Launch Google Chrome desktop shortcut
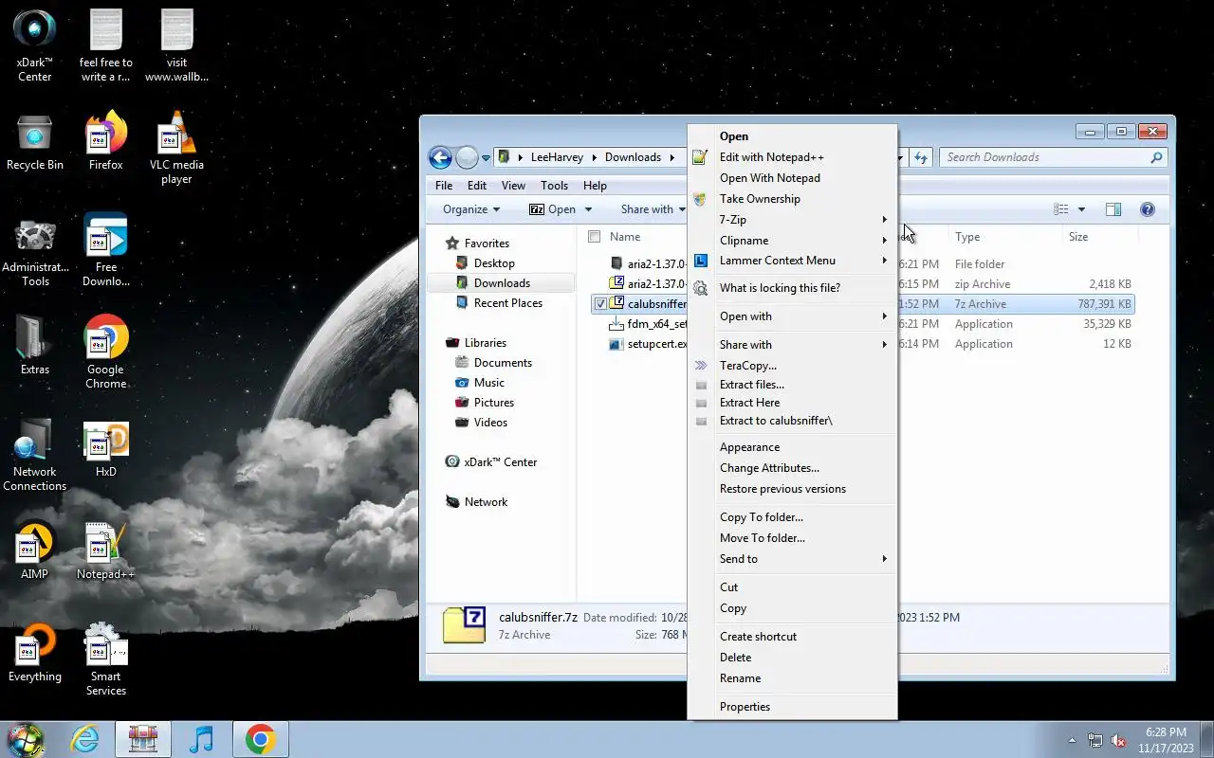The height and width of the screenshot is (758, 1214). tap(106, 352)
